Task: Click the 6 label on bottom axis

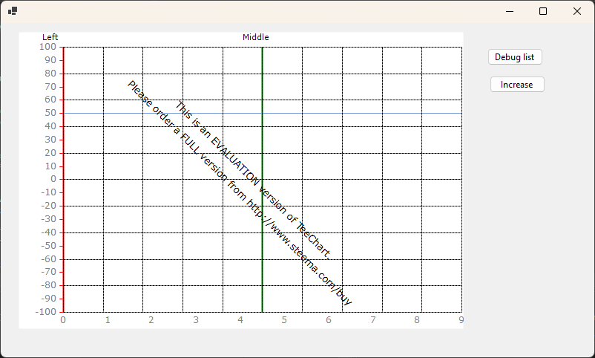Action: (x=329, y=320)
